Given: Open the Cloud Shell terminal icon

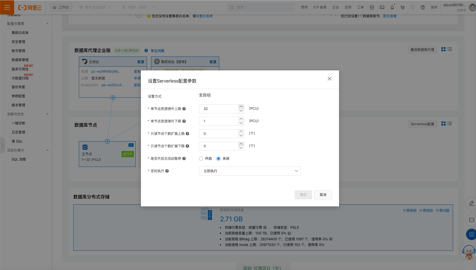Looking at the screenshot, I should pos(382,7).
